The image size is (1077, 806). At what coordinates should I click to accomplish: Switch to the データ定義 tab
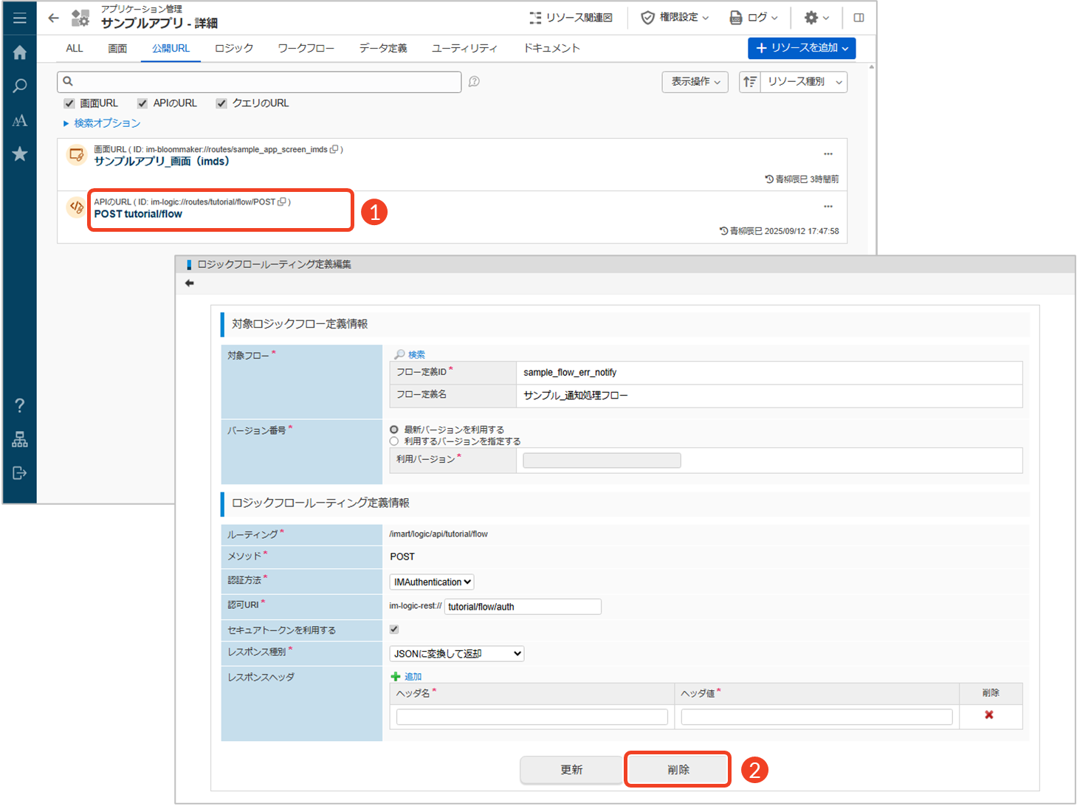(x=382, y=49)
